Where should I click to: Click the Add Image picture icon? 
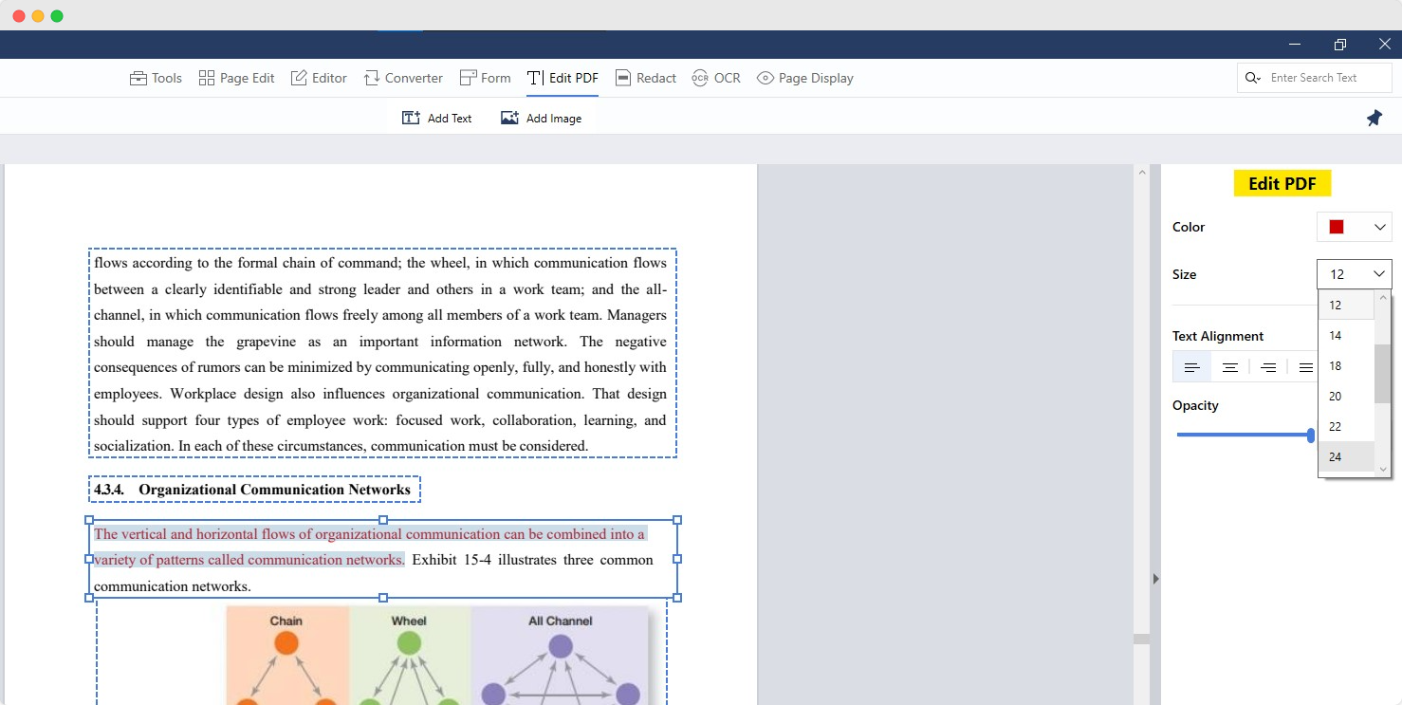coord(510,118)
